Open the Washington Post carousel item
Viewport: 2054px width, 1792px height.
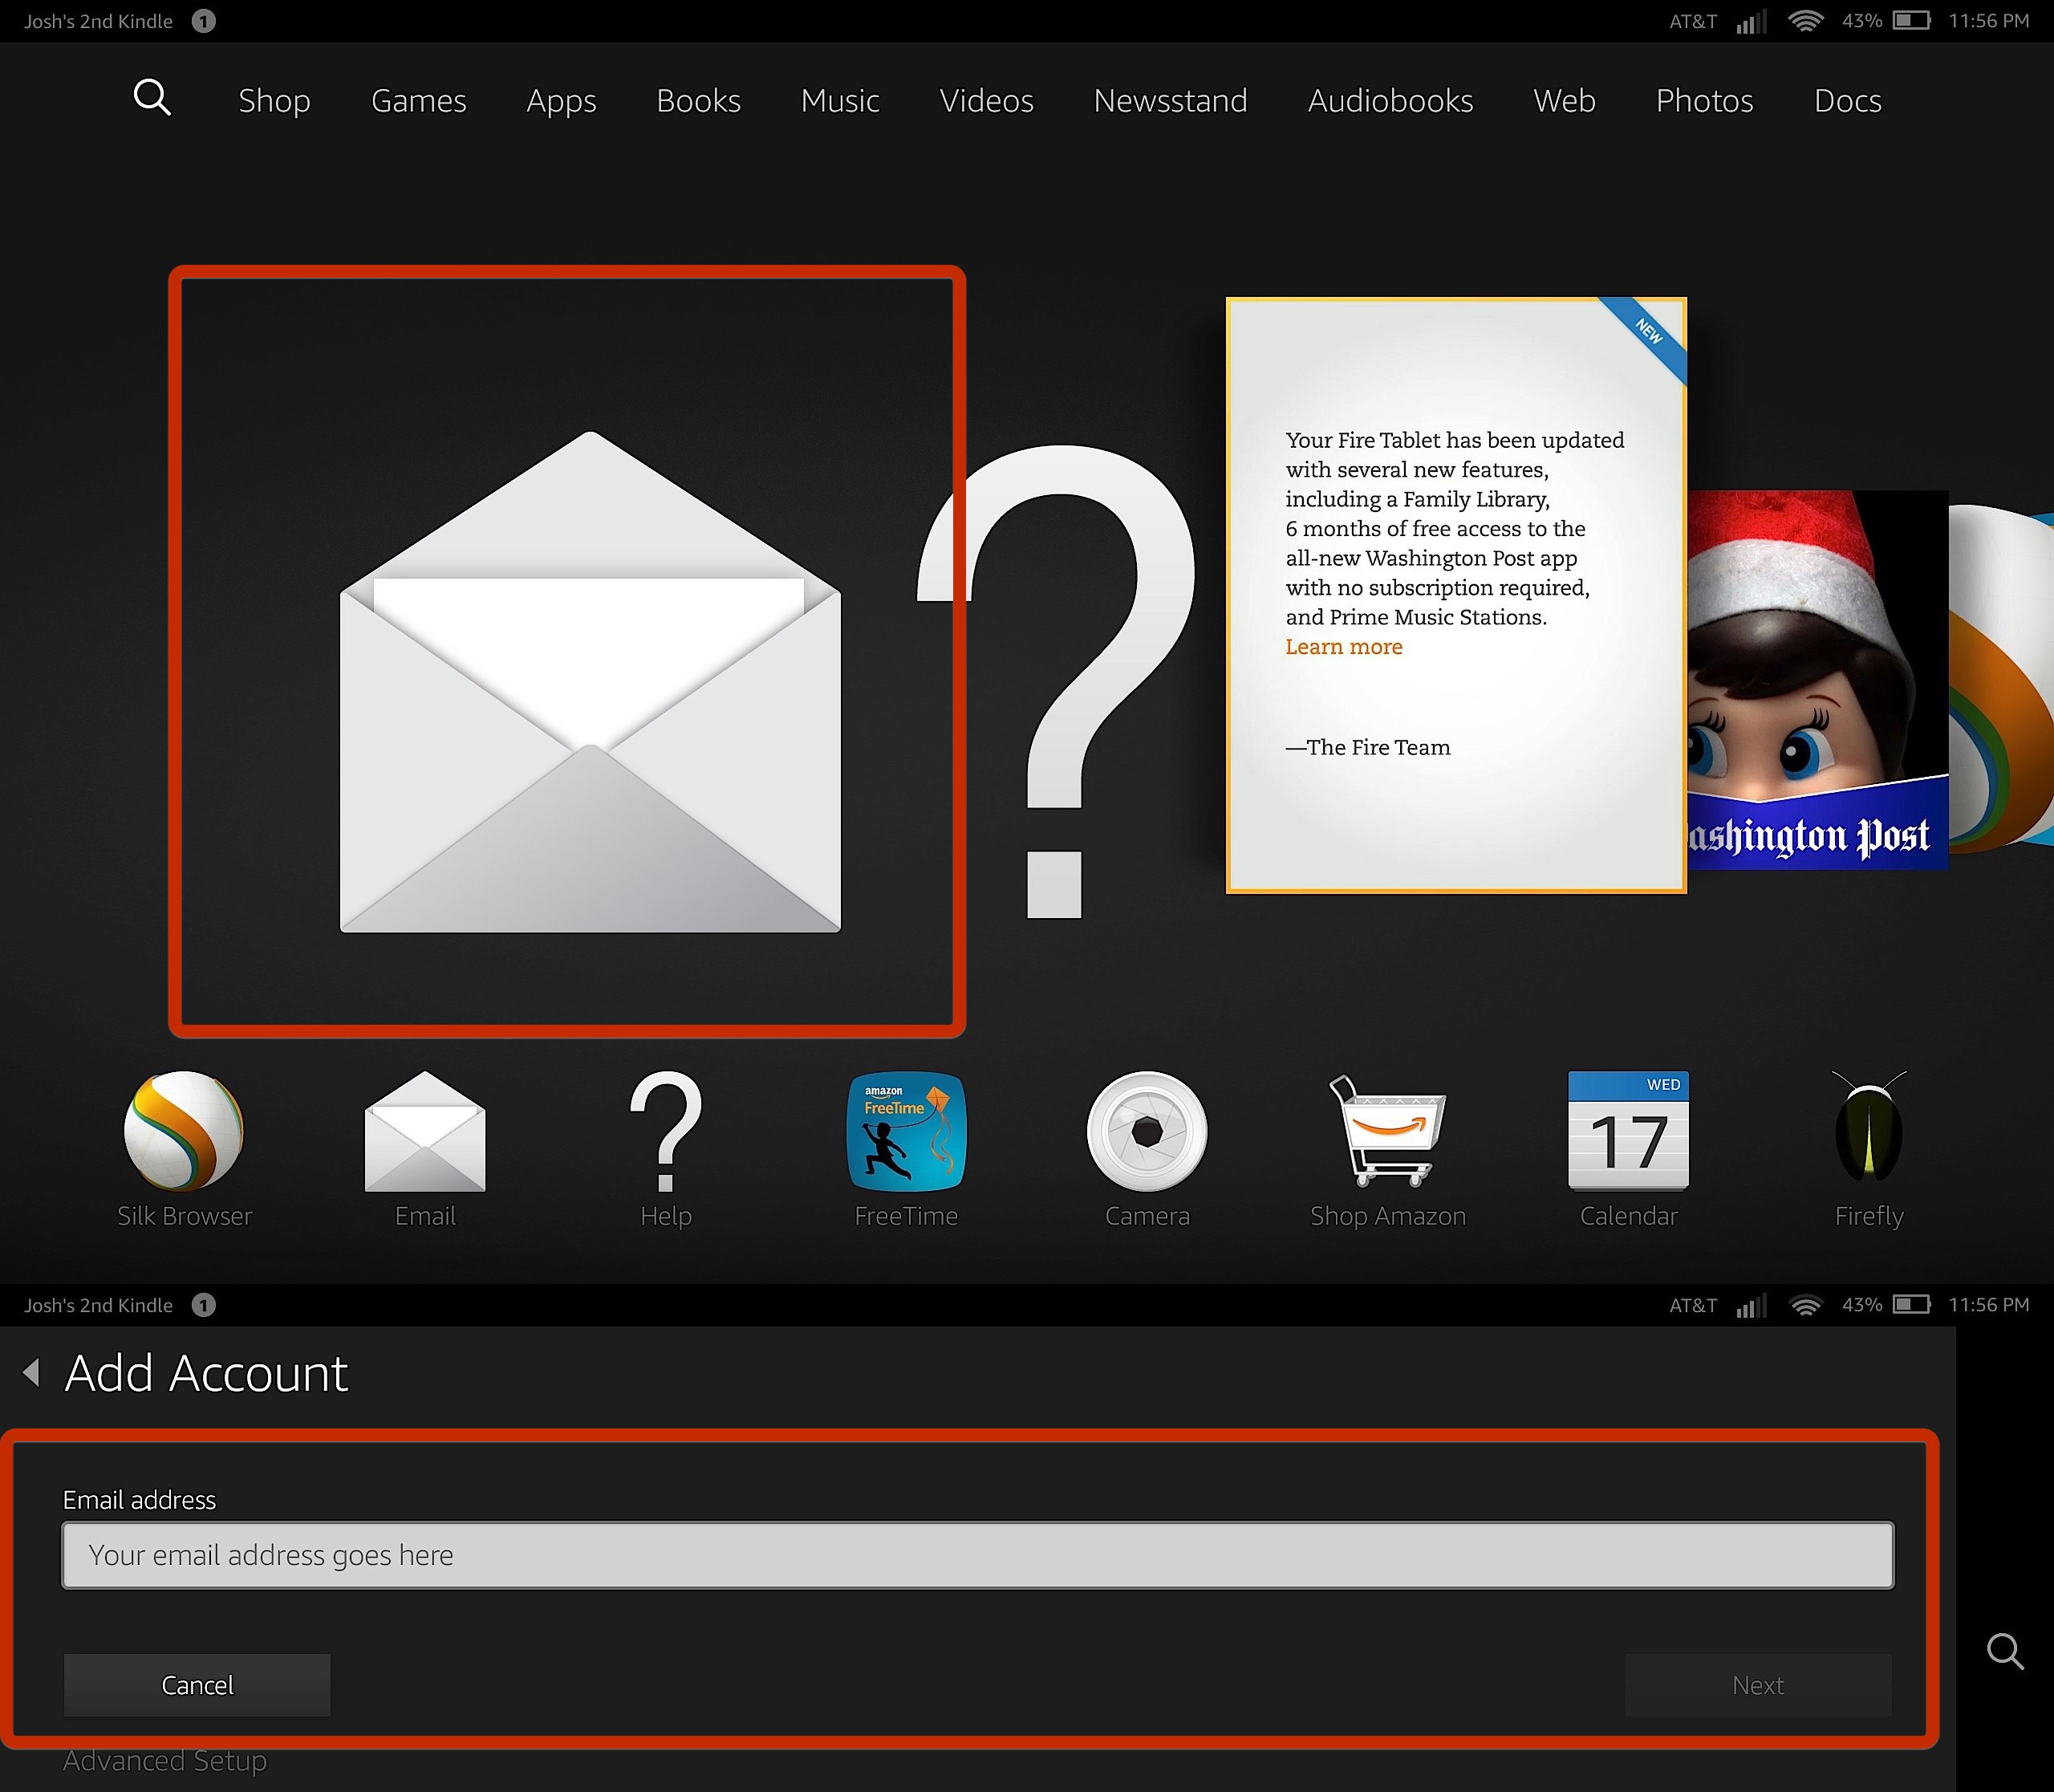(1817, 680)
